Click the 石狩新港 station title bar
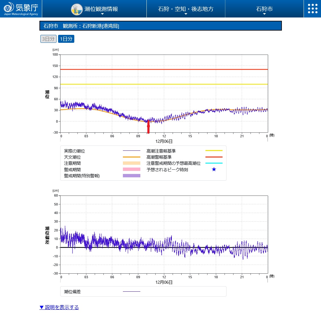Screen dimensions: 321x314 click(160, 26)
